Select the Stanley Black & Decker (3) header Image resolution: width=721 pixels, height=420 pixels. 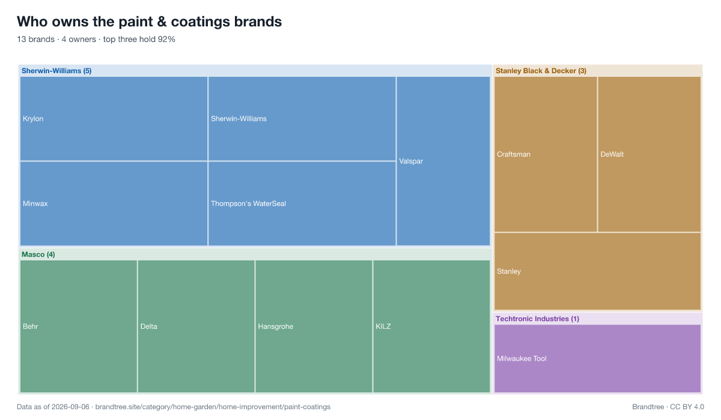pos(541,71)
